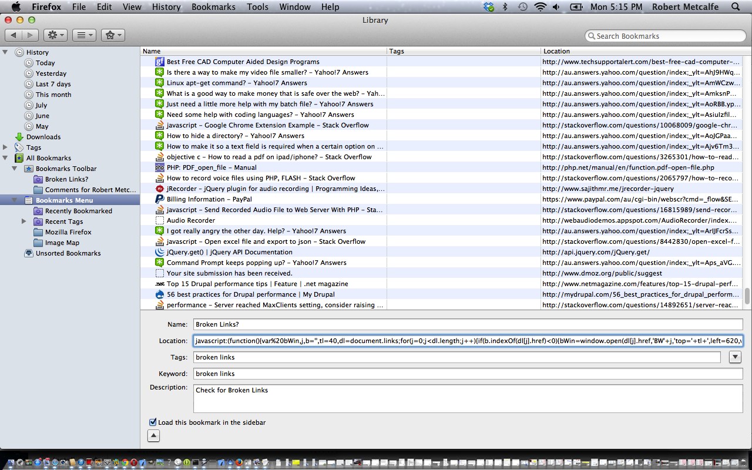Open the Tools menu
The width and height of the screenshot is (752, 470).
coord(257,7)
